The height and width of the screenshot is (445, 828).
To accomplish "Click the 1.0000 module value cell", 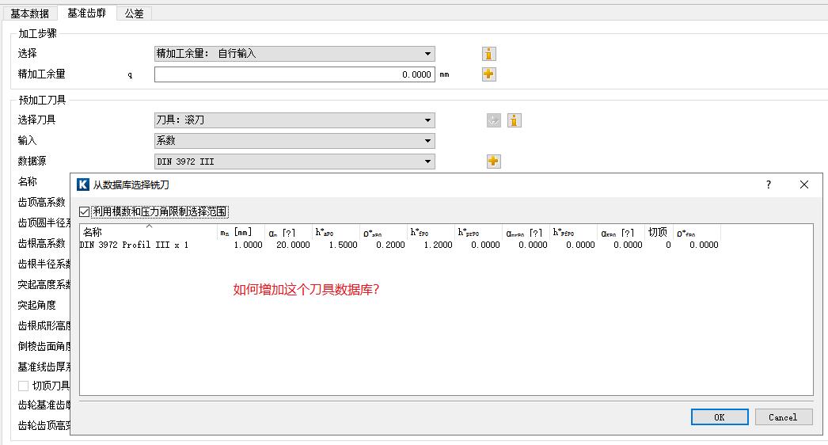I will tap(249, 245).
